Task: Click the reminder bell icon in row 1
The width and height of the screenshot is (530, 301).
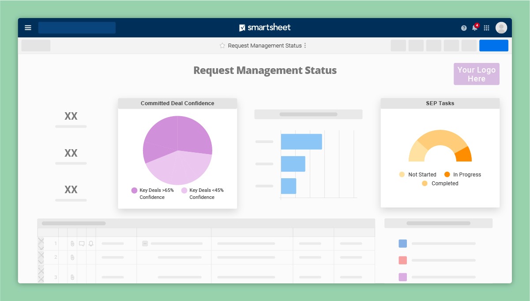Action: point(91,243)
